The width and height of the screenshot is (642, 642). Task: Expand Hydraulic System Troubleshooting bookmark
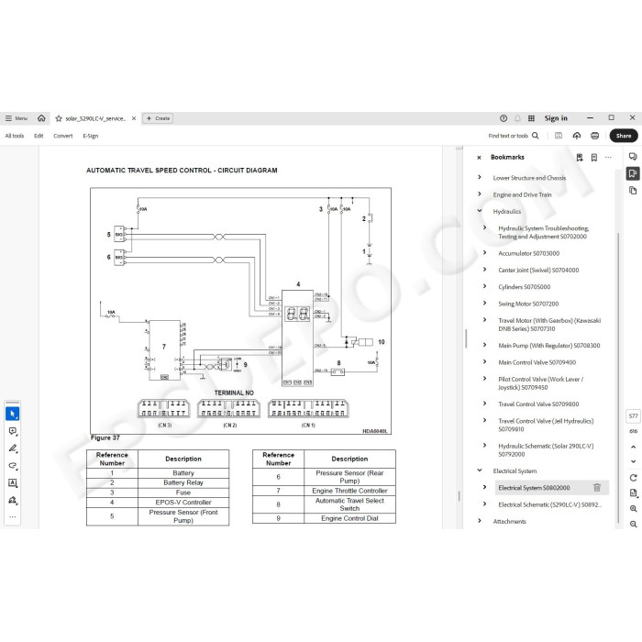[x=485, y=227]
